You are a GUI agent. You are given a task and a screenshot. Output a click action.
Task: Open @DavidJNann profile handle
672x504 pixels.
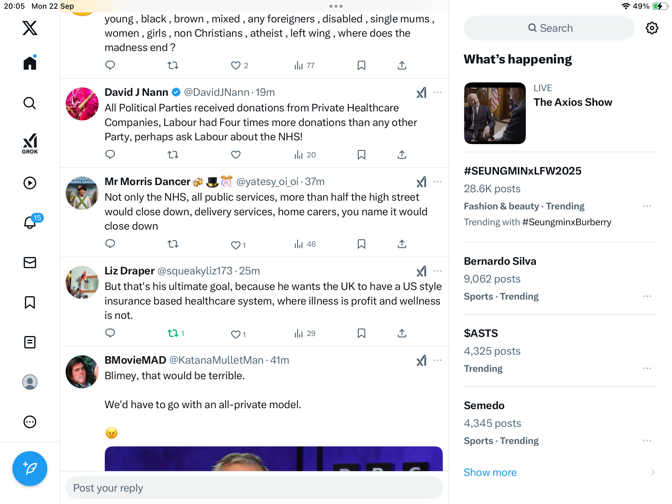click(217, 92)
